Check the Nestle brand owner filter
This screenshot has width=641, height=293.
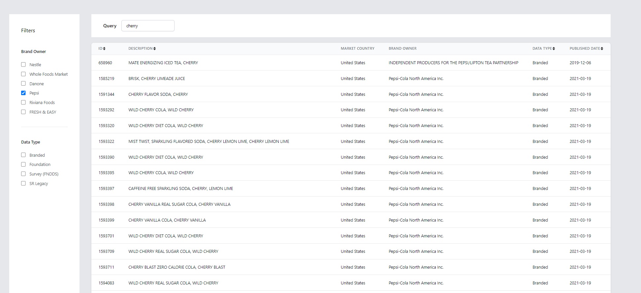pyautogui.click(x=23, y=65)
